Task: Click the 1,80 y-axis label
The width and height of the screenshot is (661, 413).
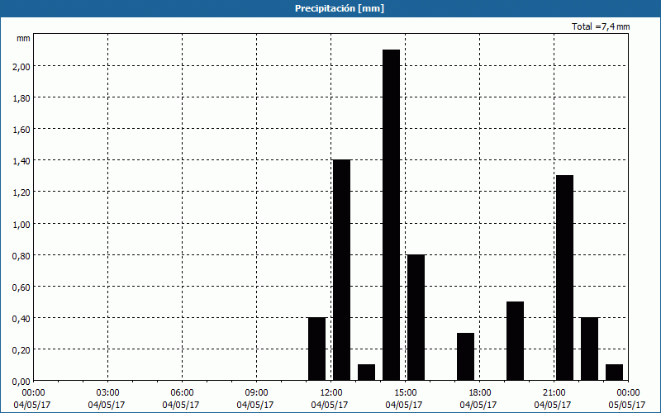Action: (x=21, y=97)
